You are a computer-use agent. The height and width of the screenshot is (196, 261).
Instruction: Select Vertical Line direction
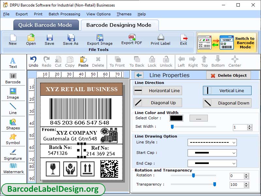(227, 90)
